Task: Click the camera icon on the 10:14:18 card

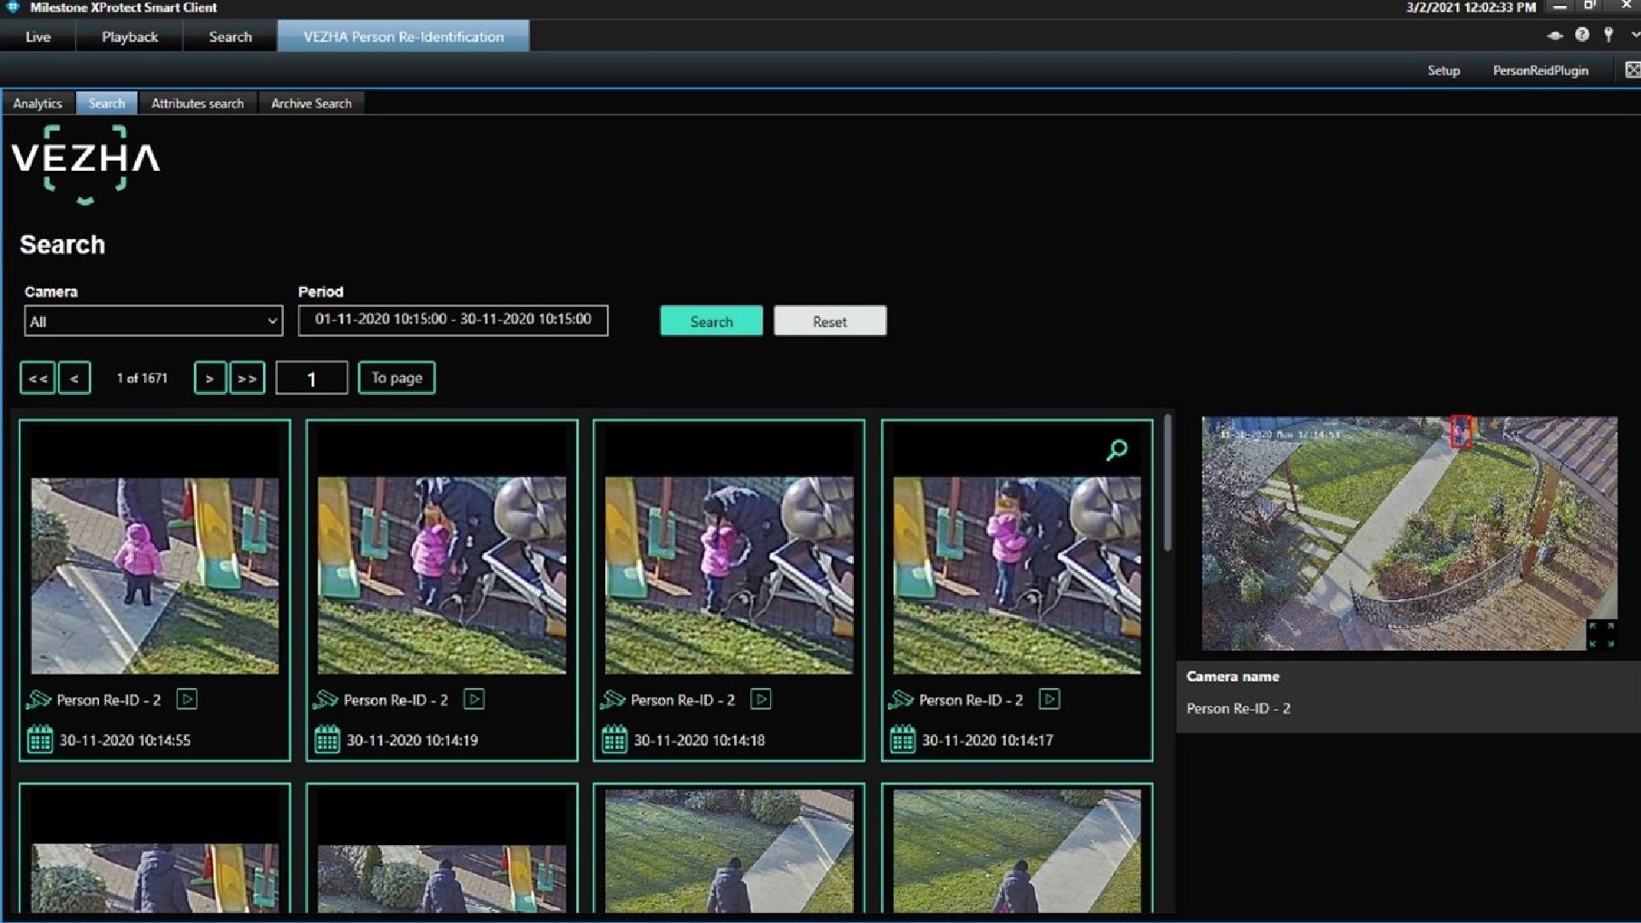Action: pyautogui.click(x=613, y=700)
